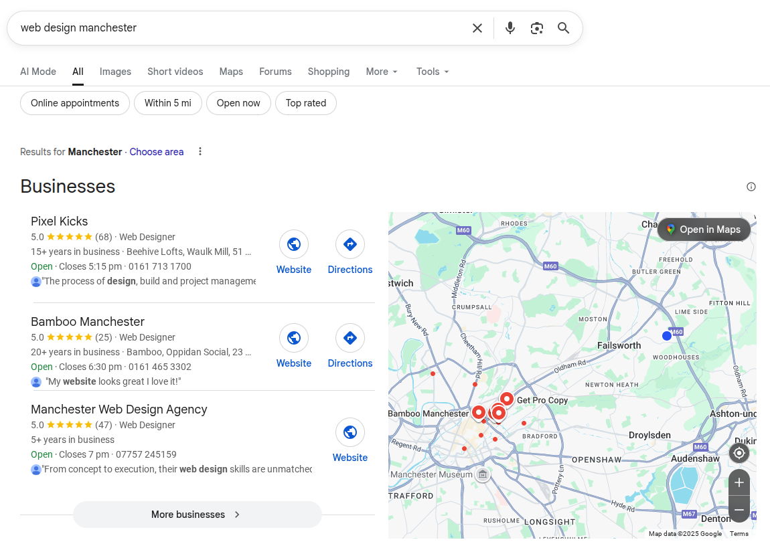Open the three-dot results options menu
The height and width of the screenshot is (550, 770).
pyautogui.click(x=200, y=152)
